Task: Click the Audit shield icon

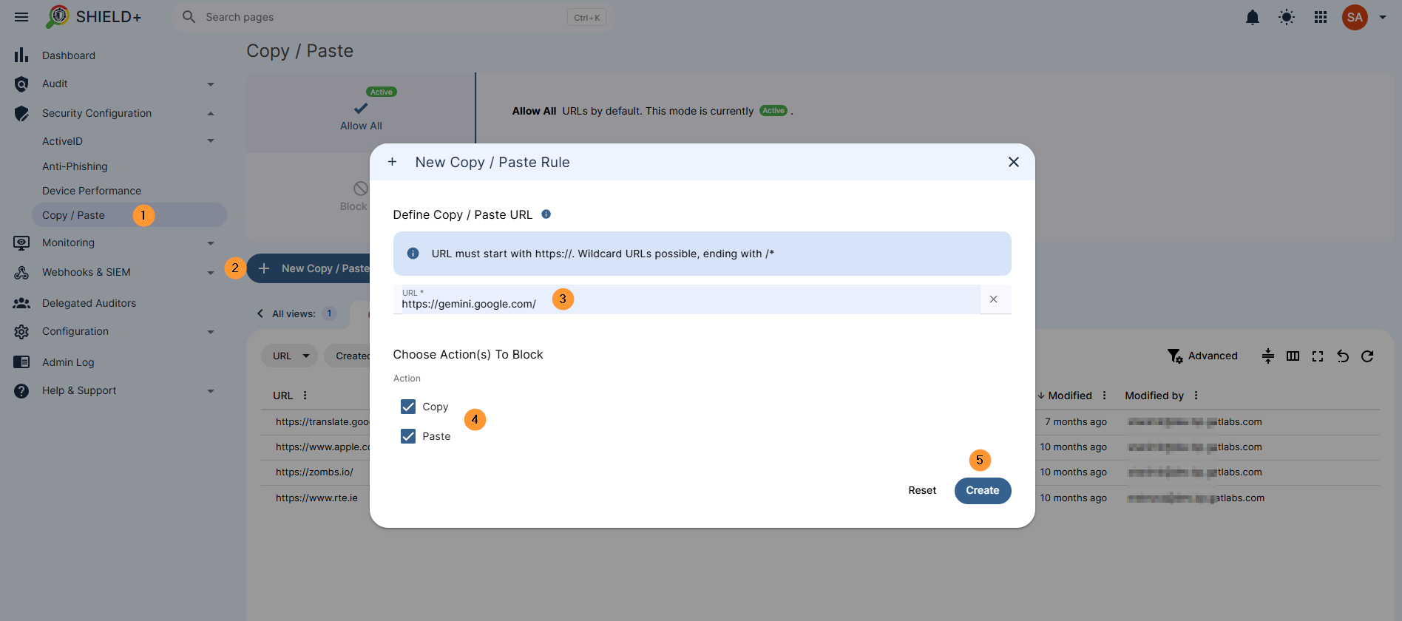Action: click(x=21, y=84)
